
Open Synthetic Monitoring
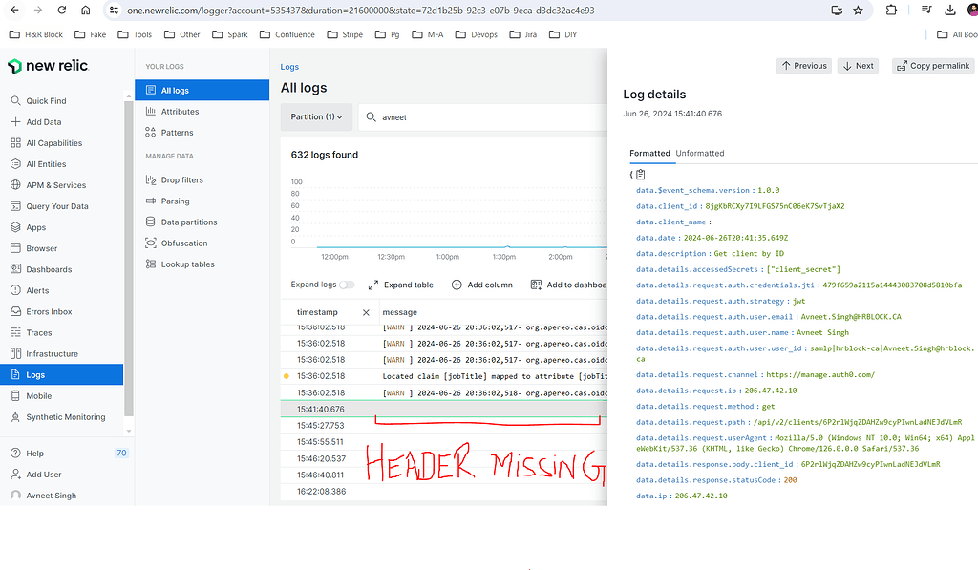[x=85, y=416]
